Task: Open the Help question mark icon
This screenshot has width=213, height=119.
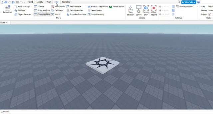Action: [198, 2]
